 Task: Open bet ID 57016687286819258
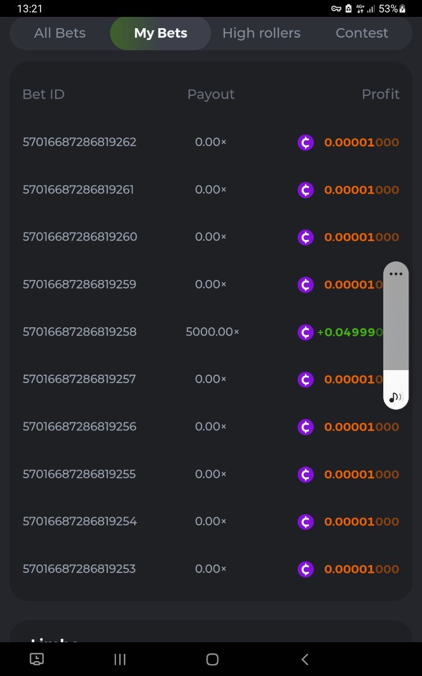(x=79, y=332)
